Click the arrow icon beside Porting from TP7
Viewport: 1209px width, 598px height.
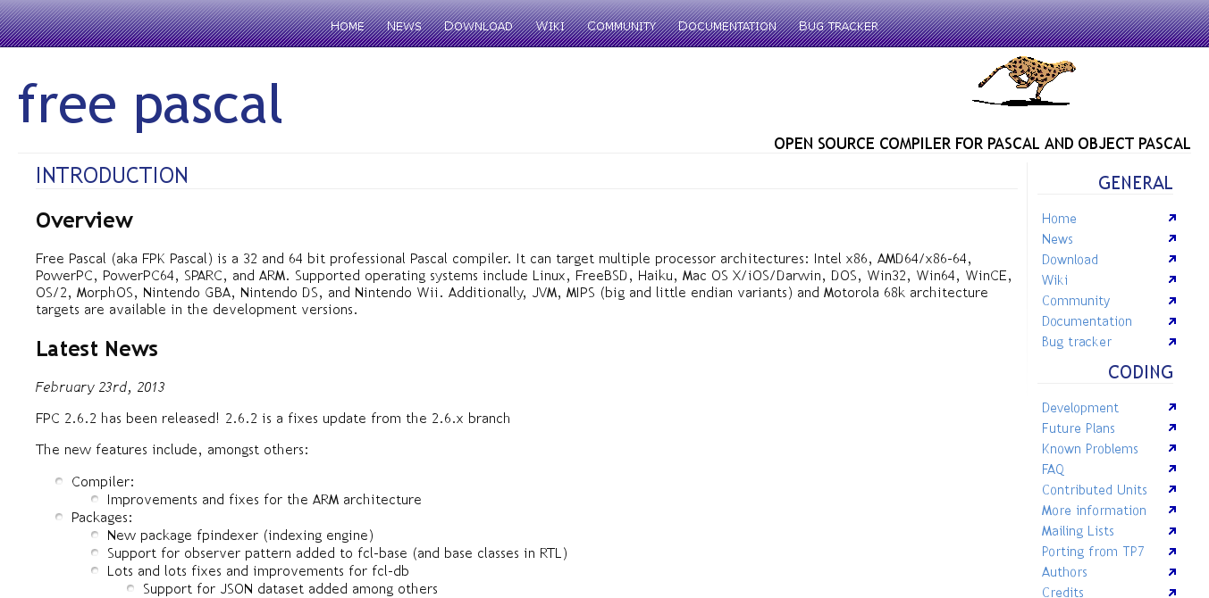pos(1172,552)
